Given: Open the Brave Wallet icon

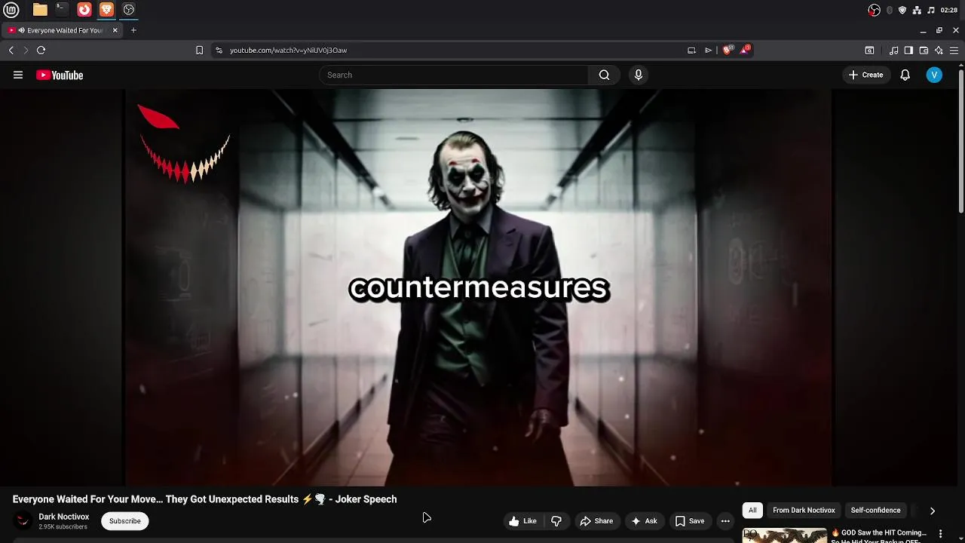Looking at the screenshot, I should click(924, 50).
